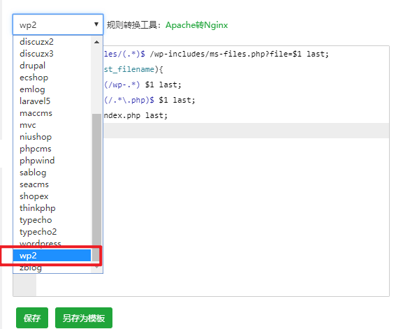
Task: Select the wordpress option
Action: pos(52,244)
